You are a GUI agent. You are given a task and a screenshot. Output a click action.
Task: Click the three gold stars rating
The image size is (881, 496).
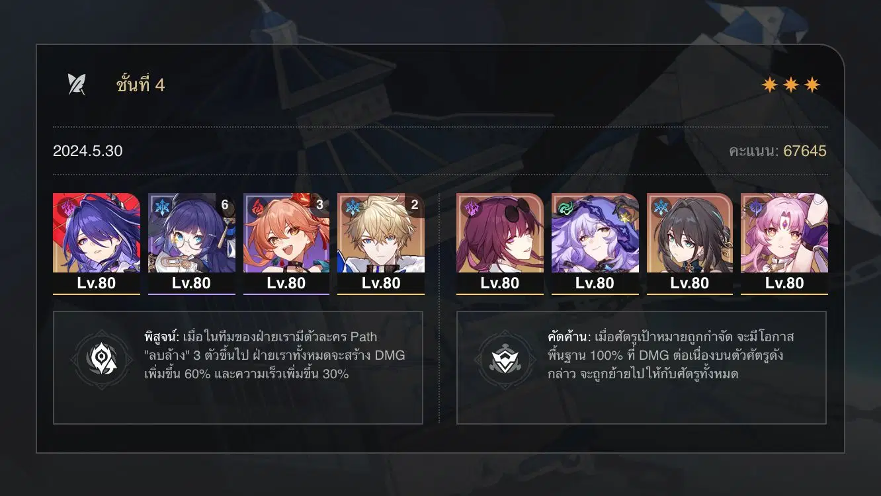coord(791,85)
